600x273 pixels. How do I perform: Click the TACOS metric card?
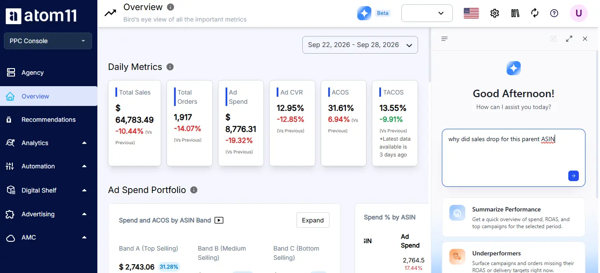pos(395,123)
